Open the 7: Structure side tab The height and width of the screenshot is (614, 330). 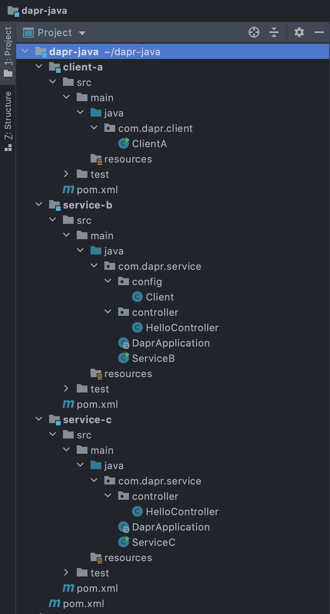8,121
